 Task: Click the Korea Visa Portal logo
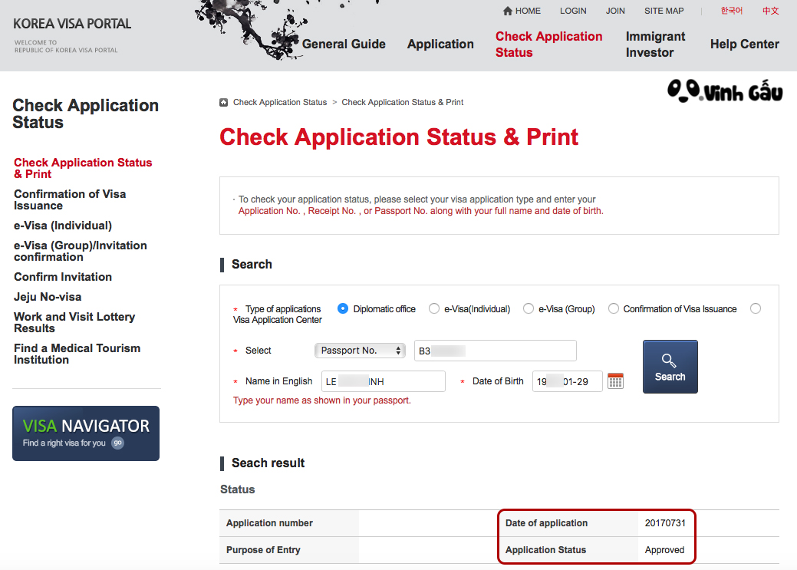pos(71,24)
